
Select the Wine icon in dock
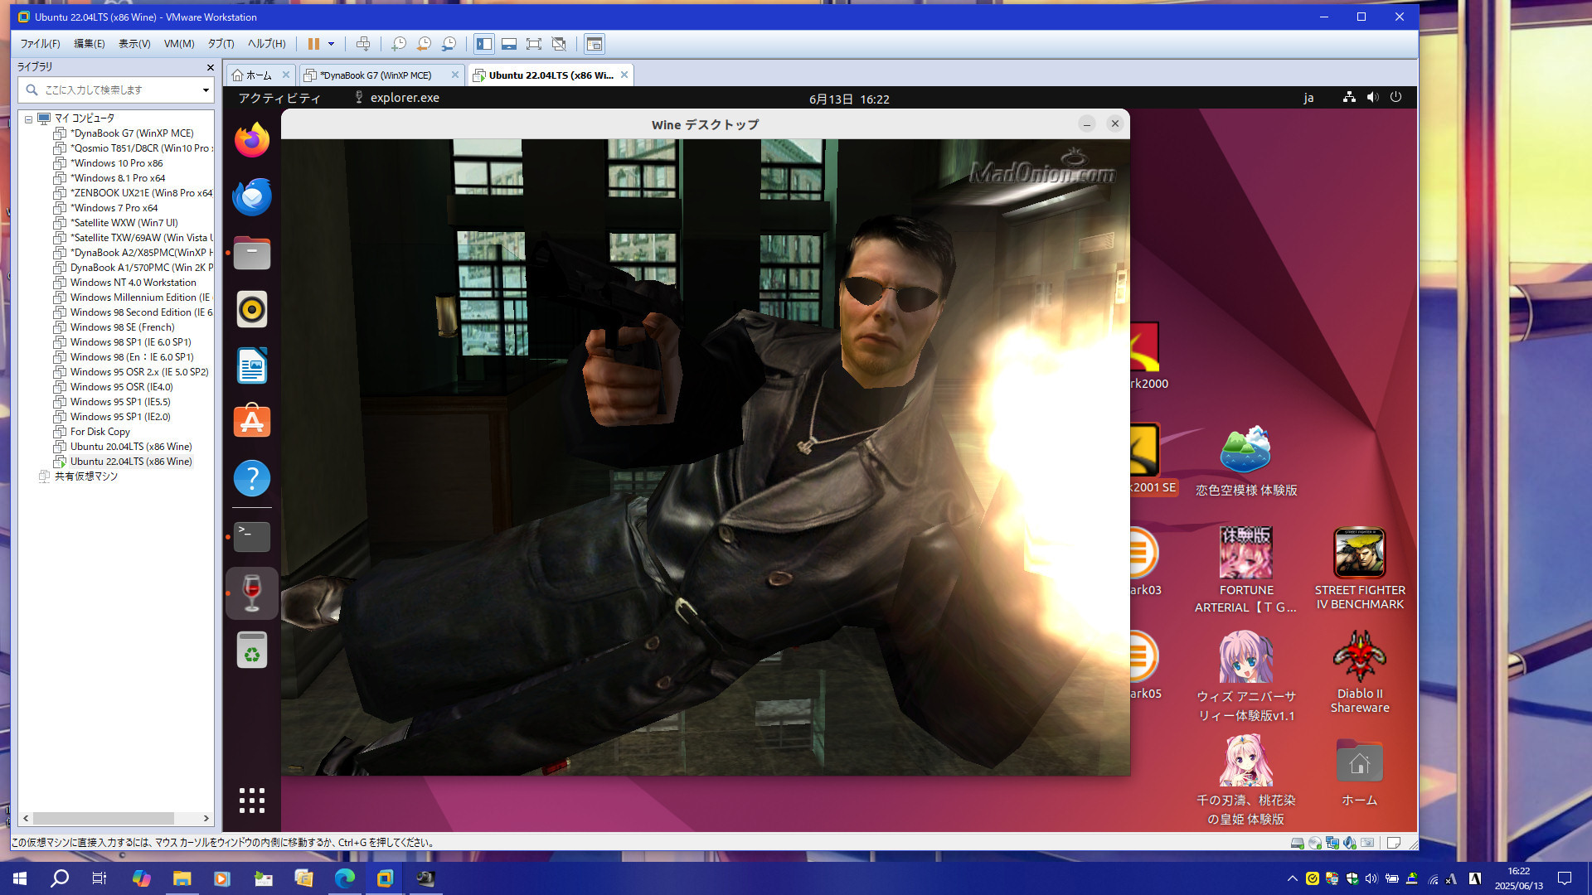point(252,593)
